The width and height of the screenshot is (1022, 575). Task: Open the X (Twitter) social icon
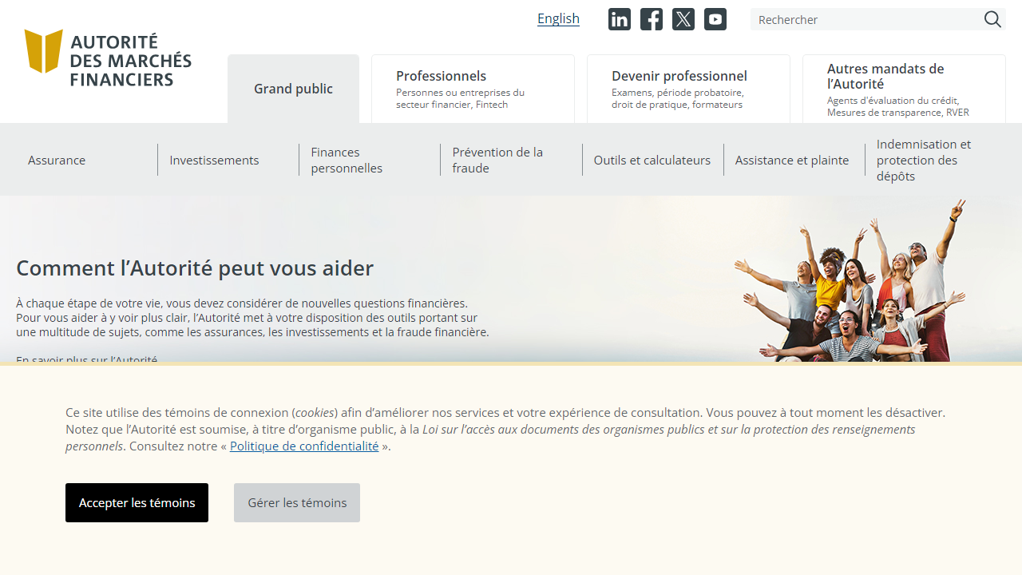pos(683,19)
